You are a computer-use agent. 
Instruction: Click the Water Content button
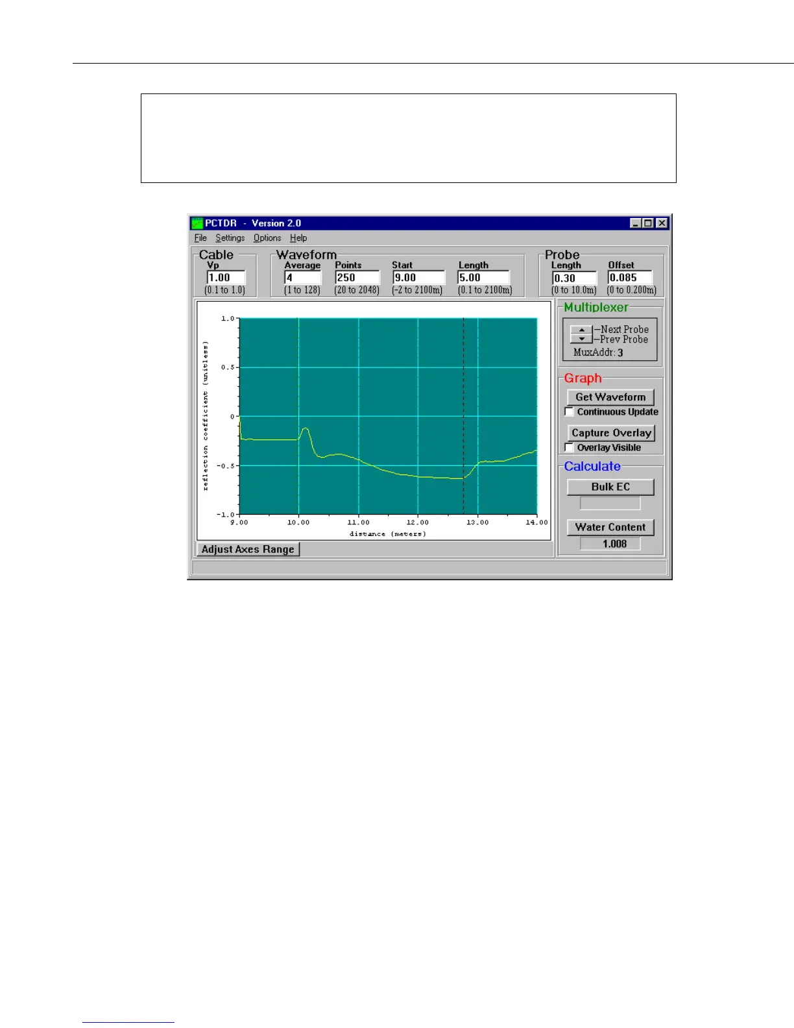pyautogui.click(x=610, y=527)
